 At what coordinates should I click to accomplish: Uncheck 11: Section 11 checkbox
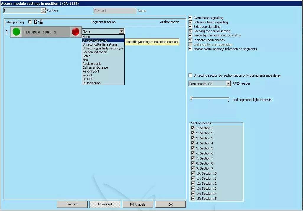coord(193,178)
